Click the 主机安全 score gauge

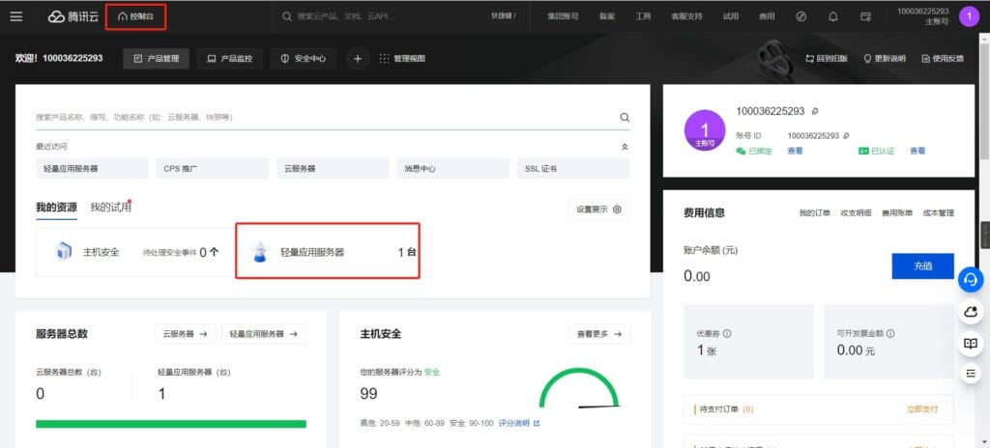coord(579,387)
